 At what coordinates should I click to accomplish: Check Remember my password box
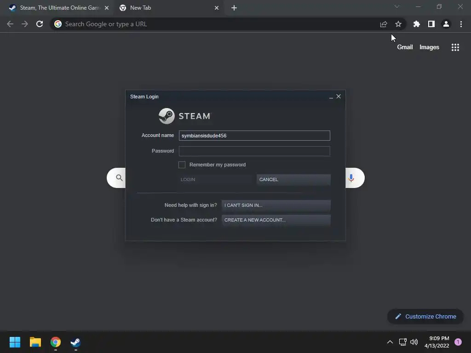(182, 165)
